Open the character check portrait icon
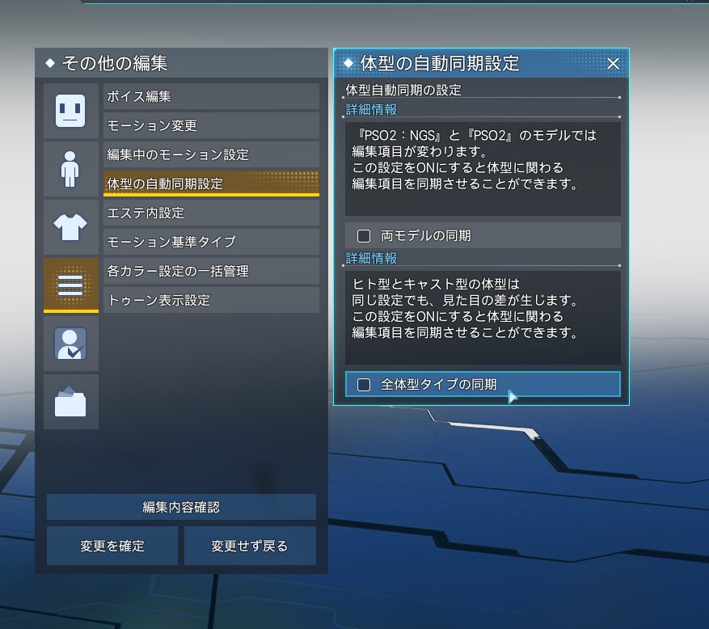709x629 pixels. click(70, 344)
